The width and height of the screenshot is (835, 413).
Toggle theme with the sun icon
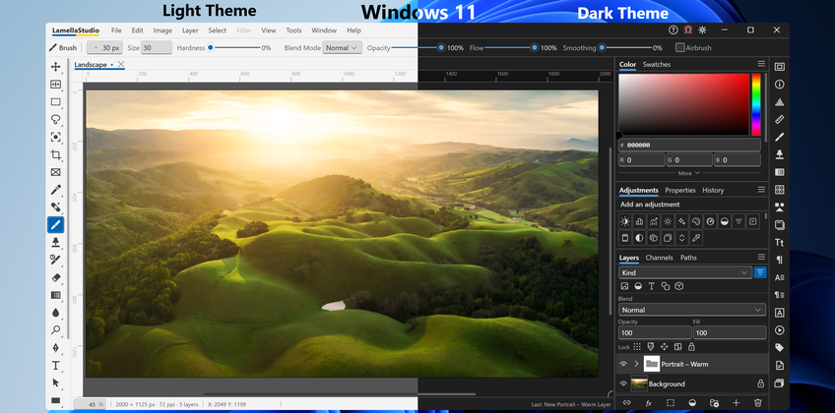(x=702, y=30)
